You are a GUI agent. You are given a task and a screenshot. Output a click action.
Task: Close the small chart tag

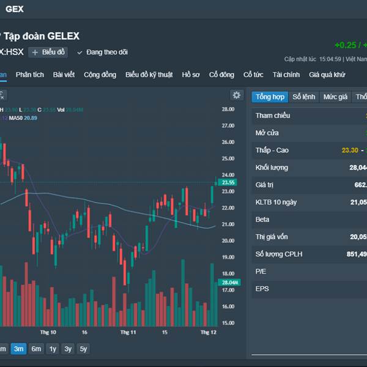[2, 95]
